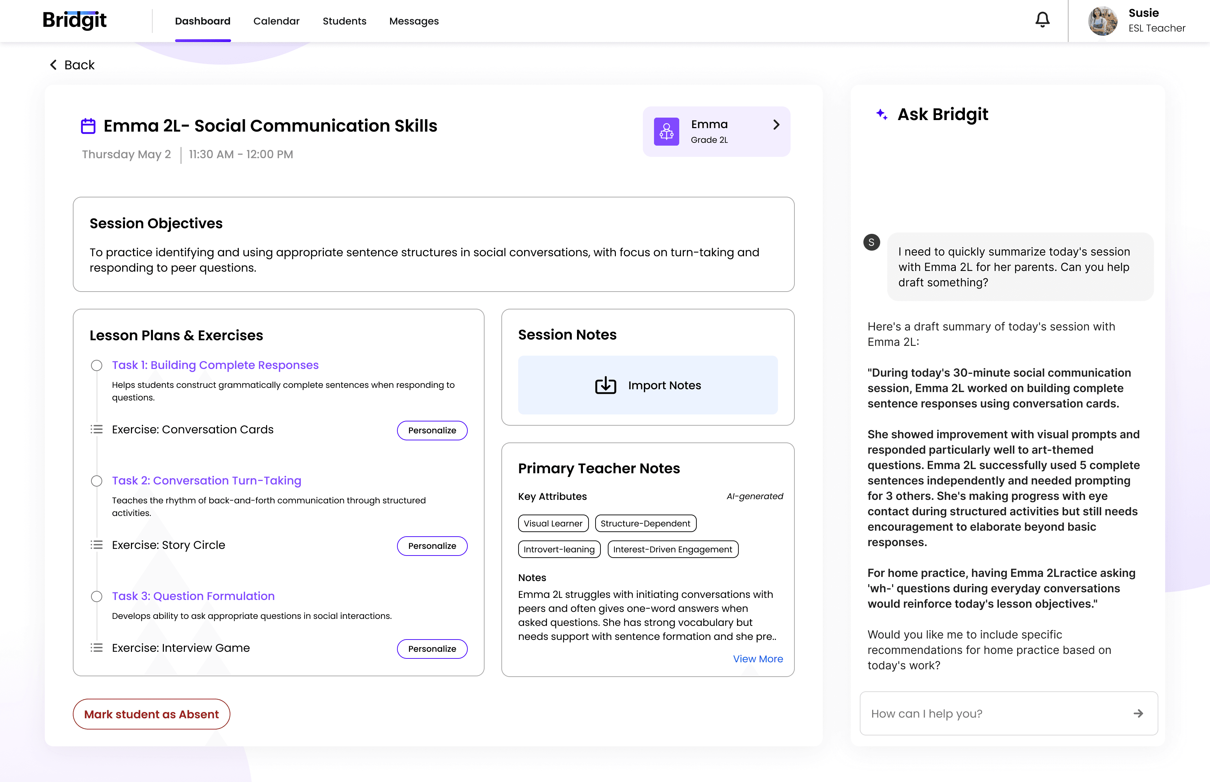Click the Structure-Dependent attribute tag
Image resolution: width=1210 pixels, height=782 pixels.
click(x=645, y=524)
